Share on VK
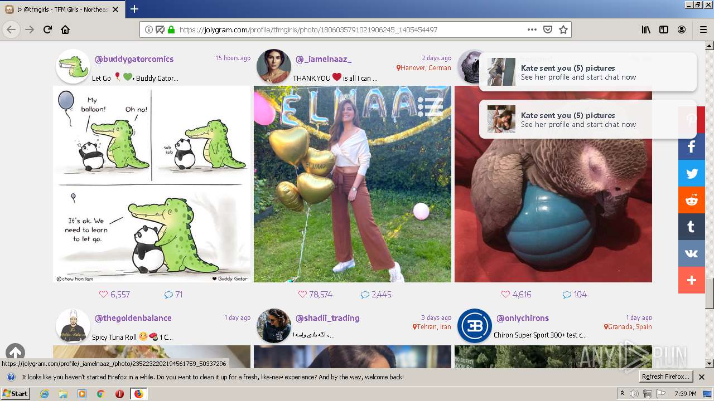The width and height of the screenshot is (714, 401). pyautogui.click(x=692, y=253)
